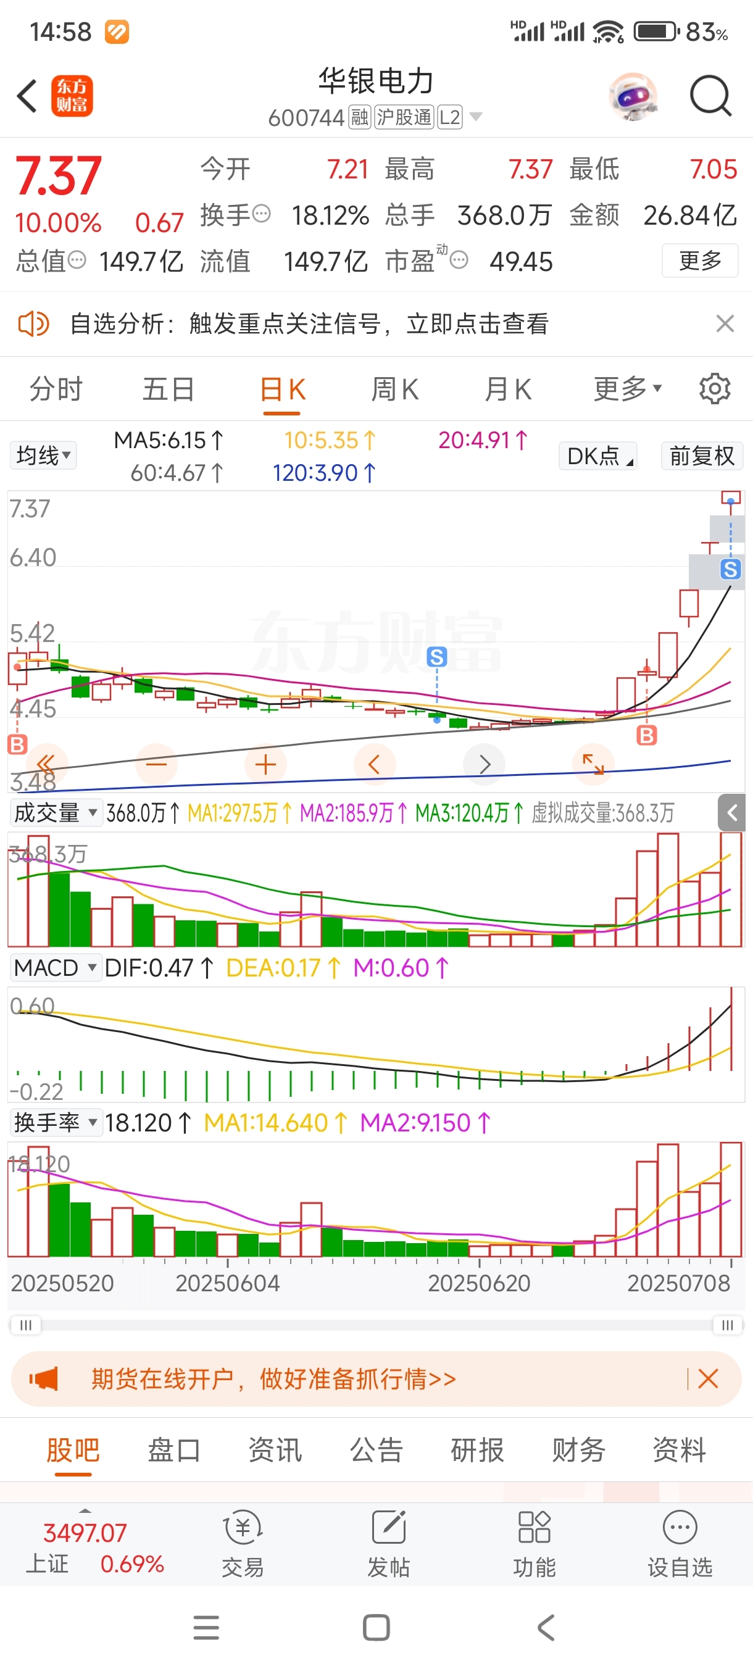Open the DK点 dropdown
The height and width of the screenshot is (1674, 753).
(x=597, y=456)
